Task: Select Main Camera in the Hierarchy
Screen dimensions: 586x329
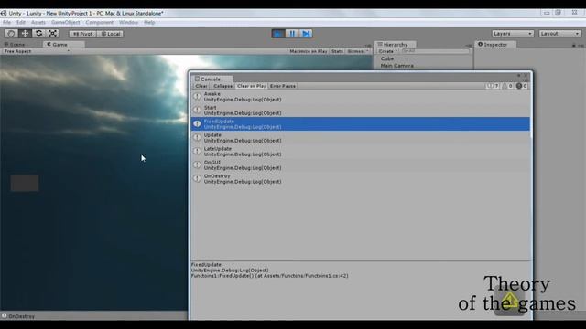Action: click(396, 66)
